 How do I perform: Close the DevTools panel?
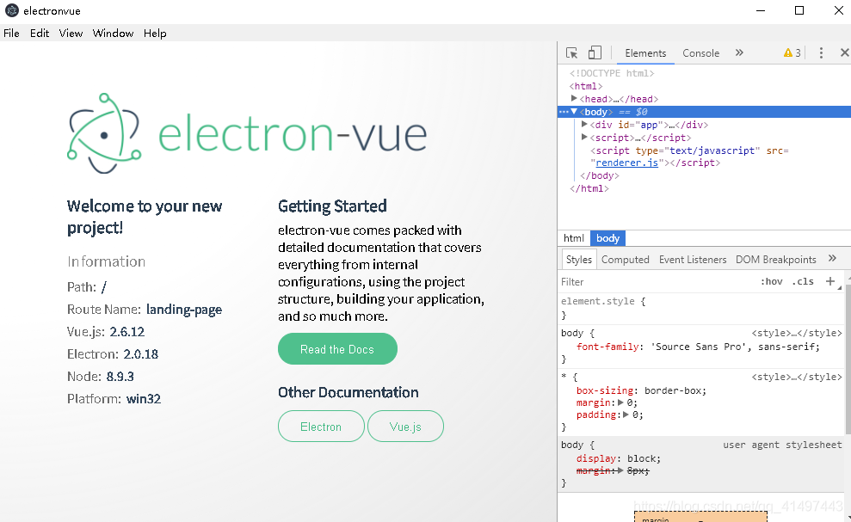coord(844,52)
